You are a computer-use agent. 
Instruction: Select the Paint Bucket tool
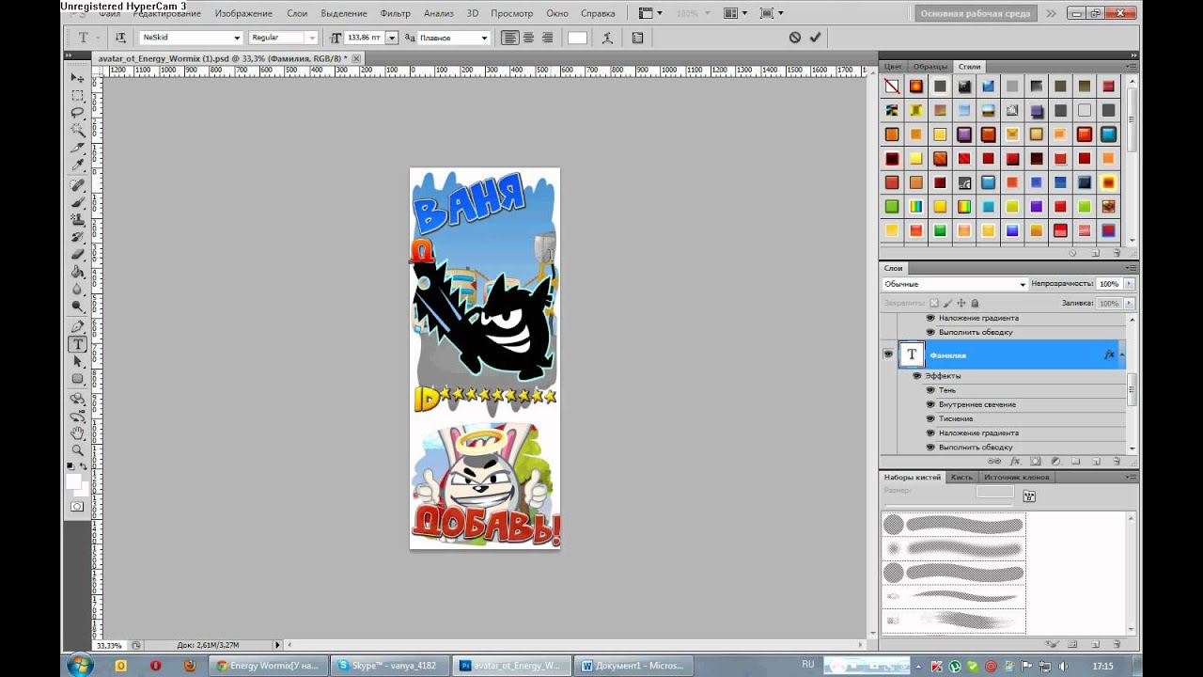(x=78, y=273)
